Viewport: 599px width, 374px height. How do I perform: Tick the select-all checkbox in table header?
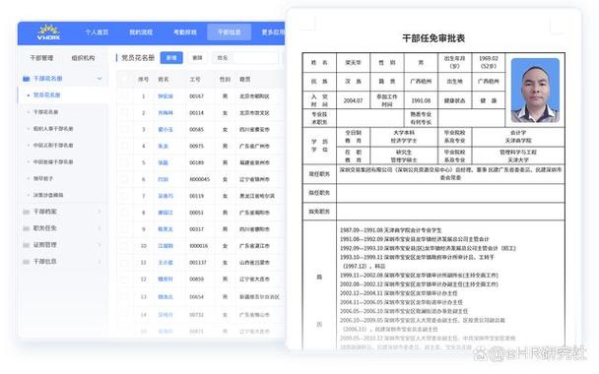[x=124, y=80]
